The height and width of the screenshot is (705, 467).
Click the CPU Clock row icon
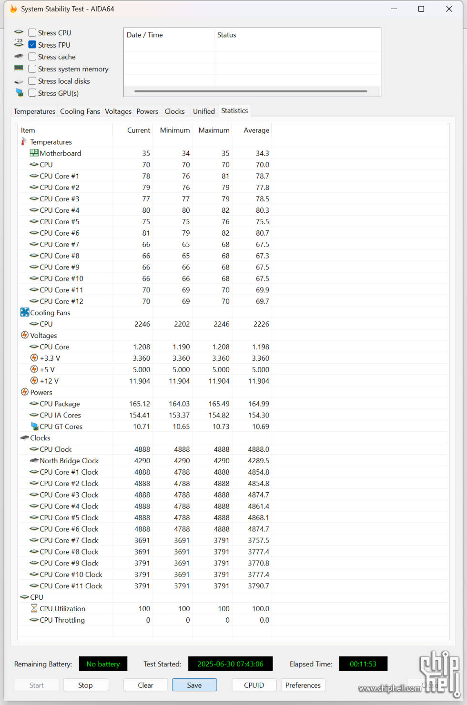pyautogui.click(x=34, y=449)
